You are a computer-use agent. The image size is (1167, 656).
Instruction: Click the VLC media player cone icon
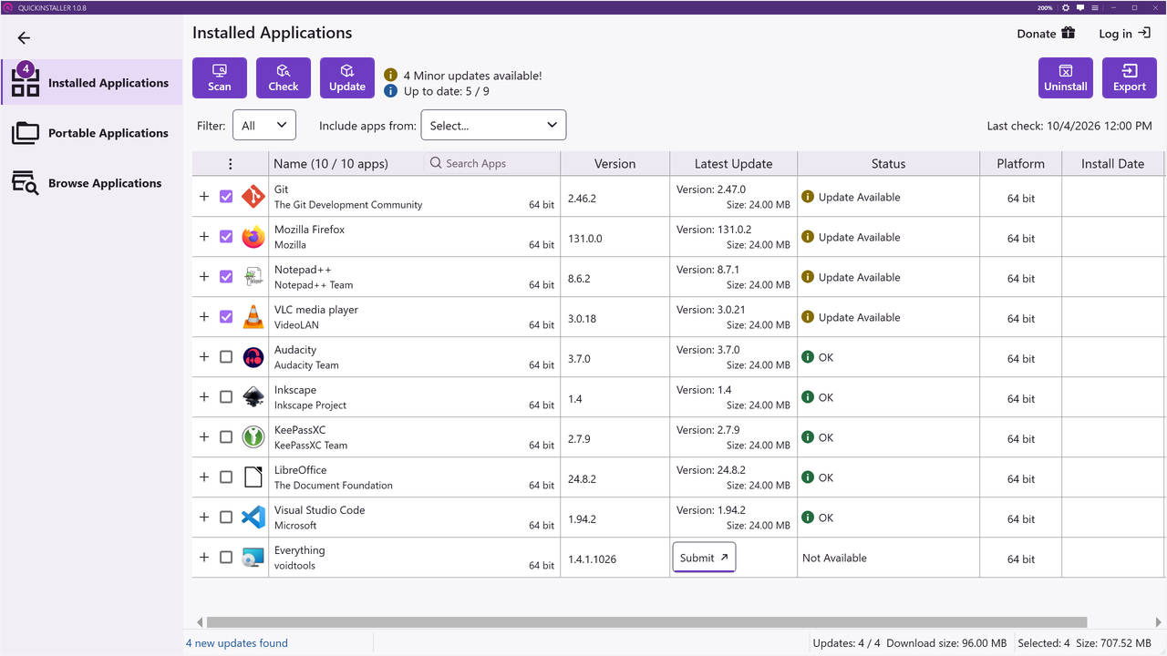click(253, 317)
